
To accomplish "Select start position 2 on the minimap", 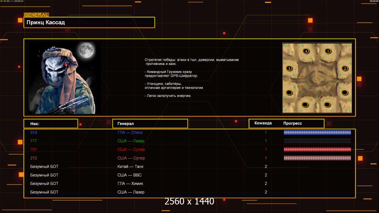I will pyautogui.click(x=344, y=68).
